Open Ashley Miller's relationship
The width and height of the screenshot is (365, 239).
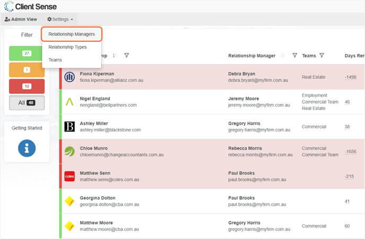[x=94, y=123]
